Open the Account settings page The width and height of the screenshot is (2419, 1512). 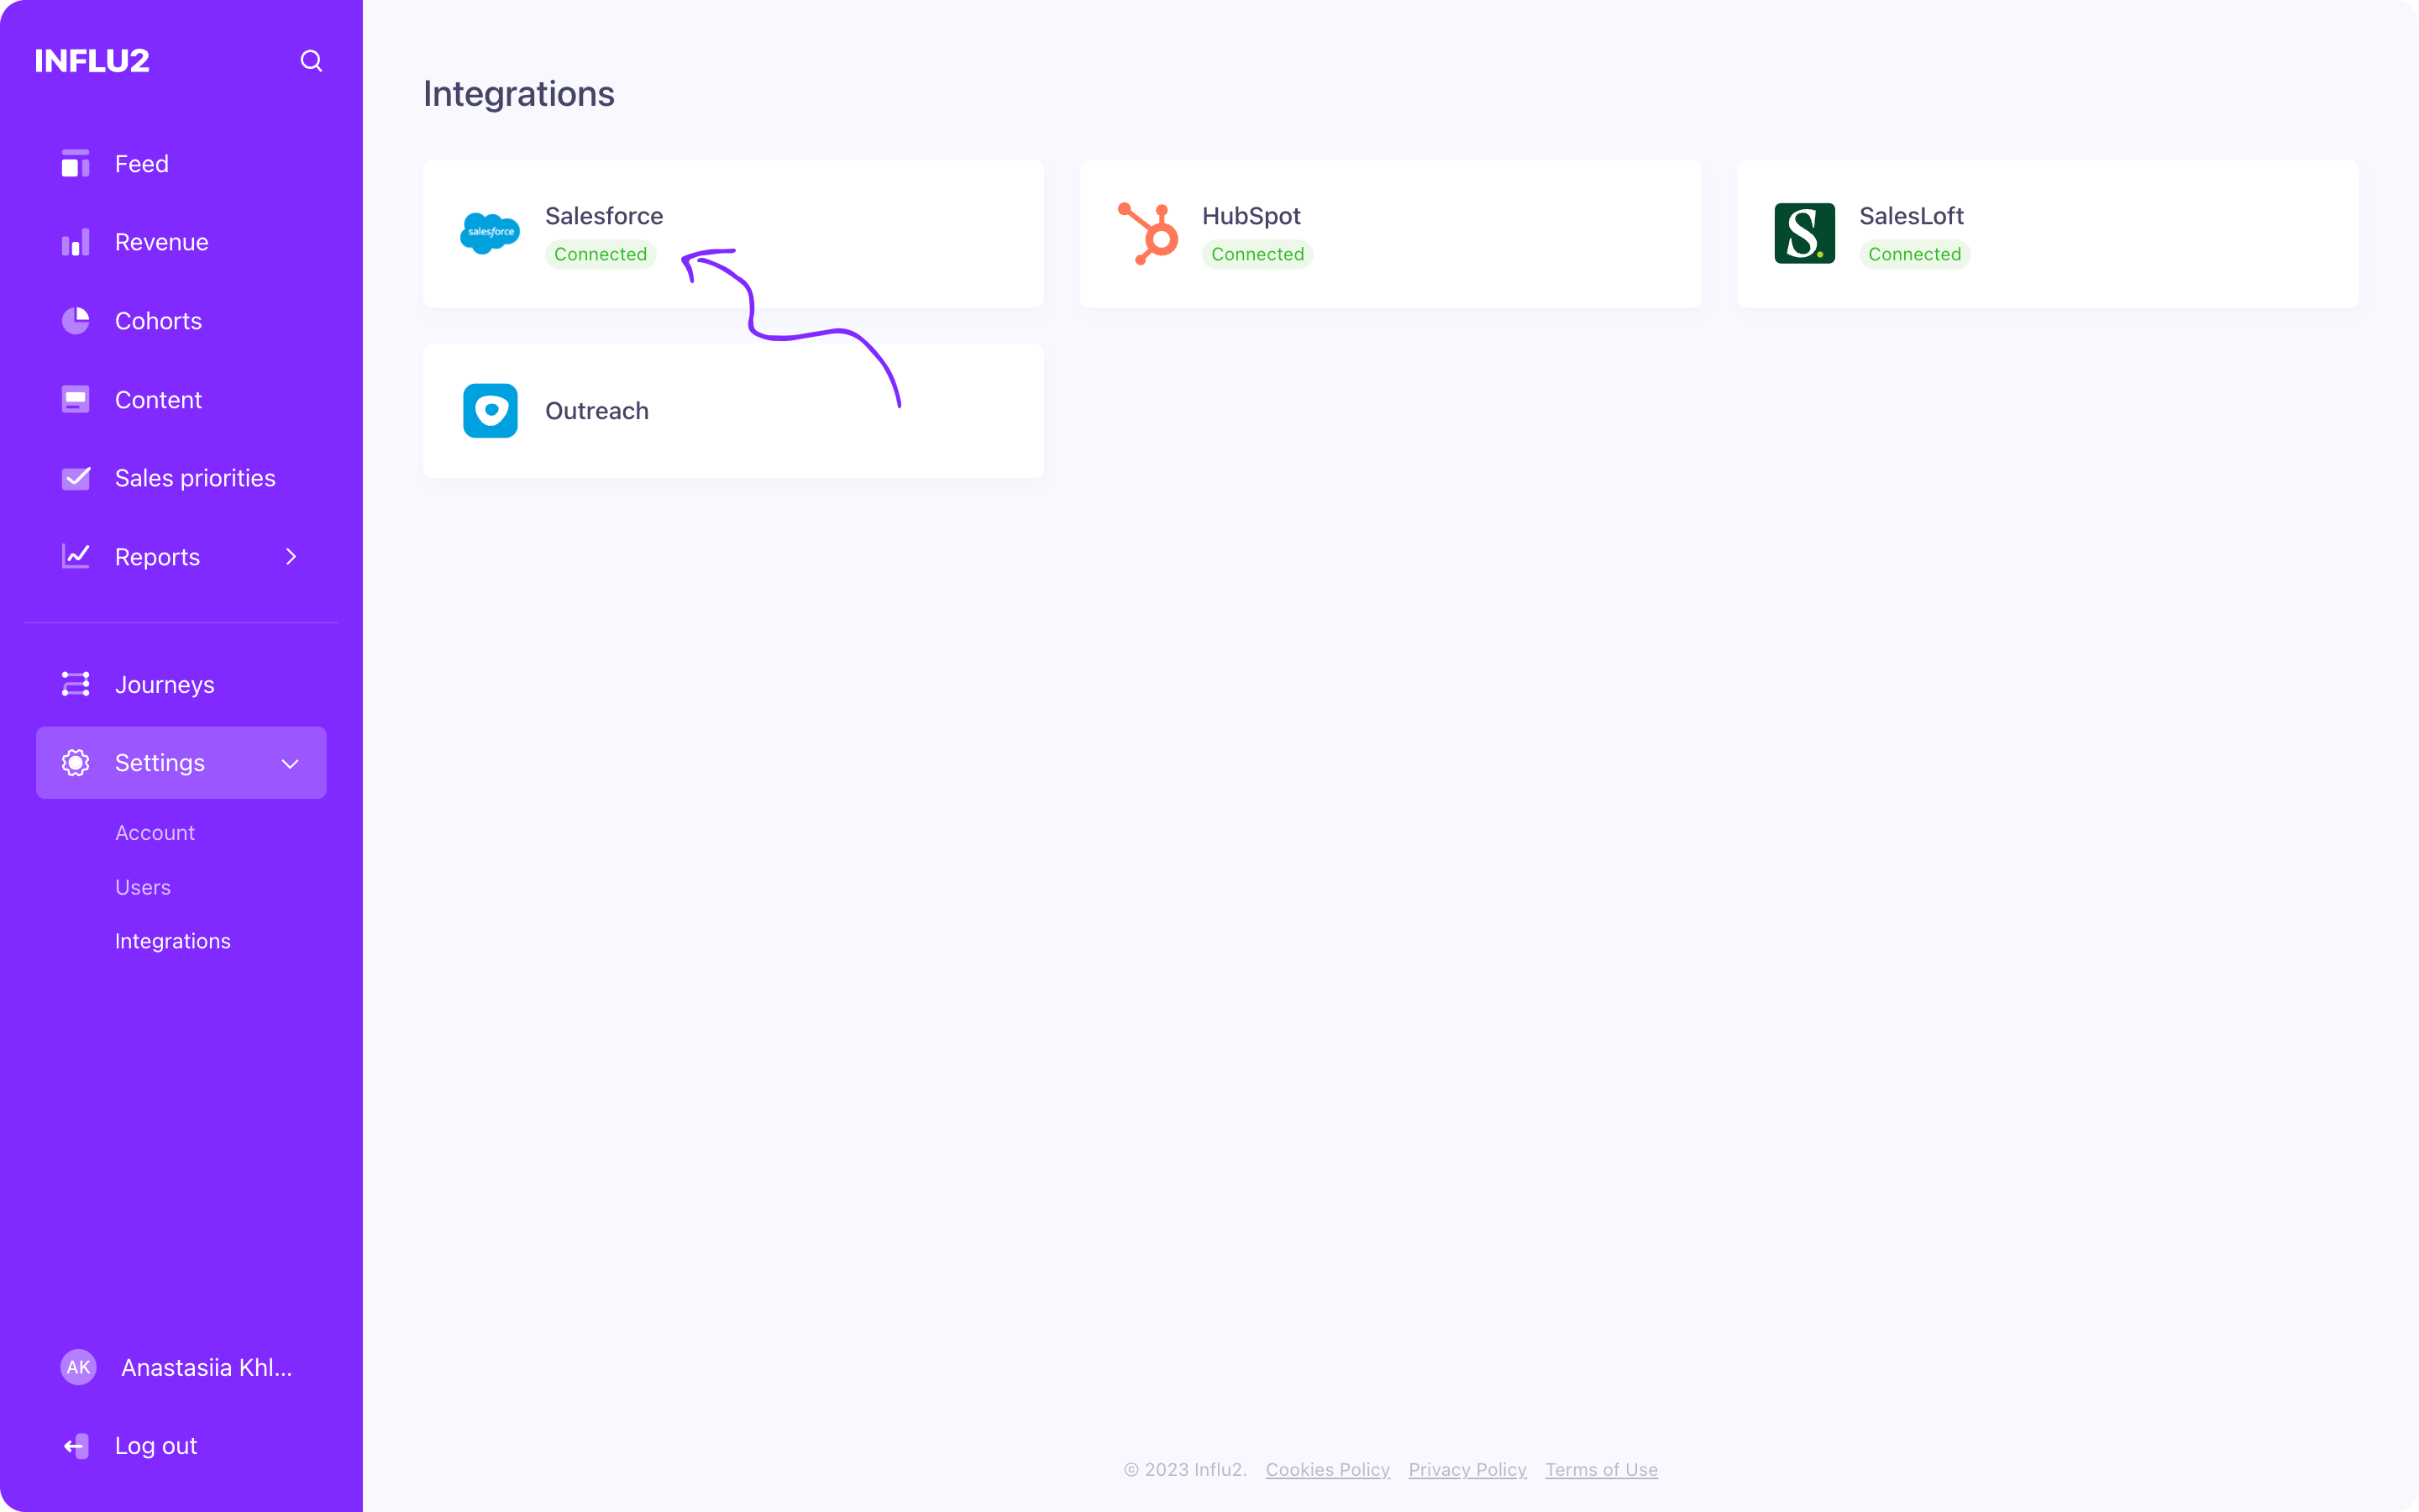(x=155, y=832)
